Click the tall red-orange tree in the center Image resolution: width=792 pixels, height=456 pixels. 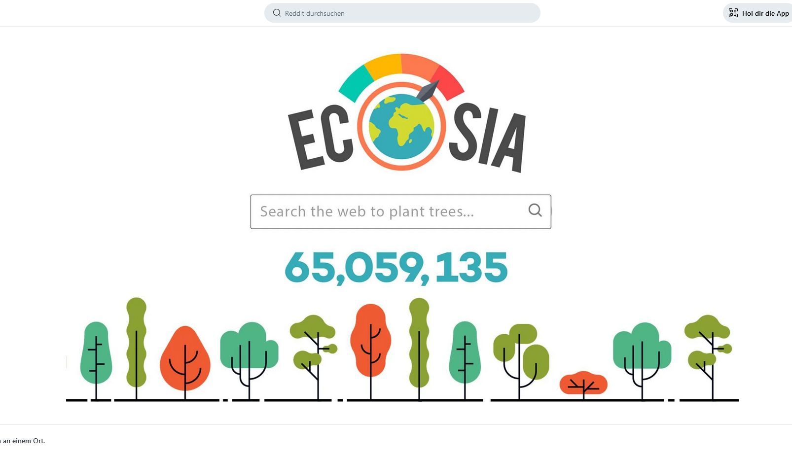pos(370,340)
